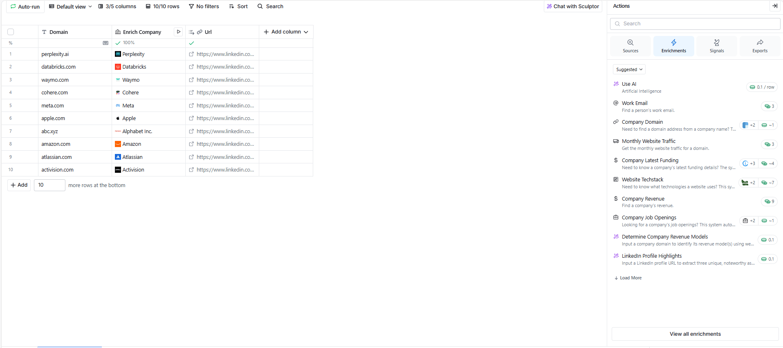This screenshot has height=348, width=783.
Task: Click the Work Email at-sign icon
Action: coord(616,103)
